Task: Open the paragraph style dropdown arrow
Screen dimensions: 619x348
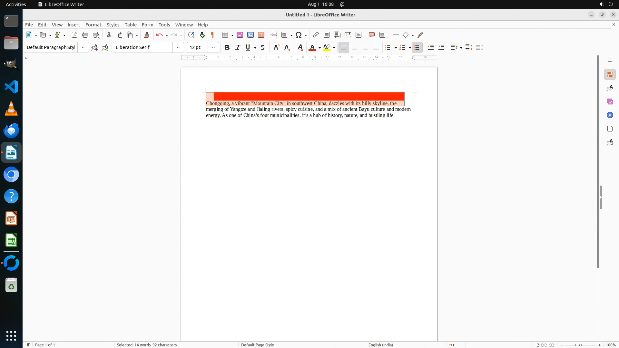Action: tap(83, 47)
